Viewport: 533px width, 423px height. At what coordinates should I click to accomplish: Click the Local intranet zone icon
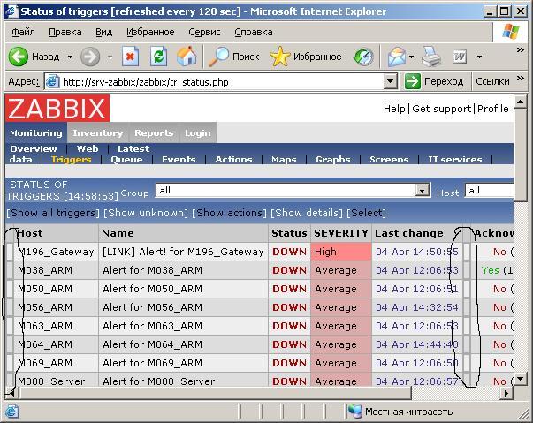pos(354,412)
